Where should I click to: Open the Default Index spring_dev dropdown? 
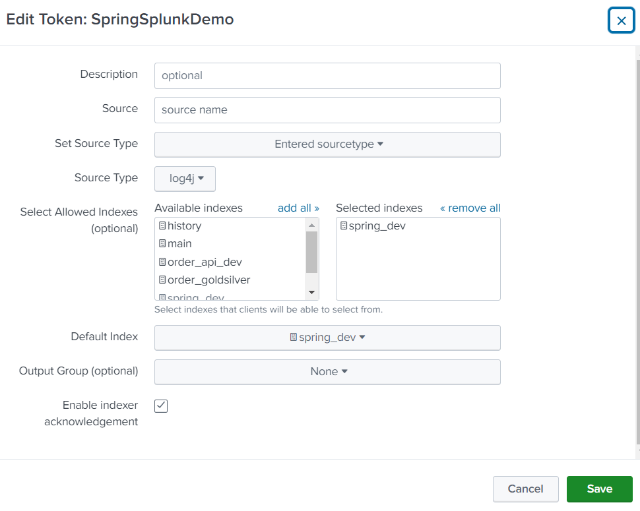(327, 336)
